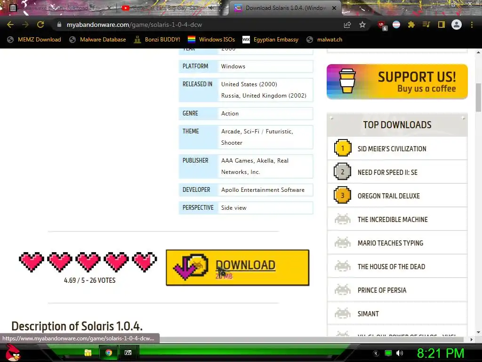This screenshot has width=482, height=362.
Task: Open the Extensions puzzle piece menu
Action: click(x=411, y=25)
